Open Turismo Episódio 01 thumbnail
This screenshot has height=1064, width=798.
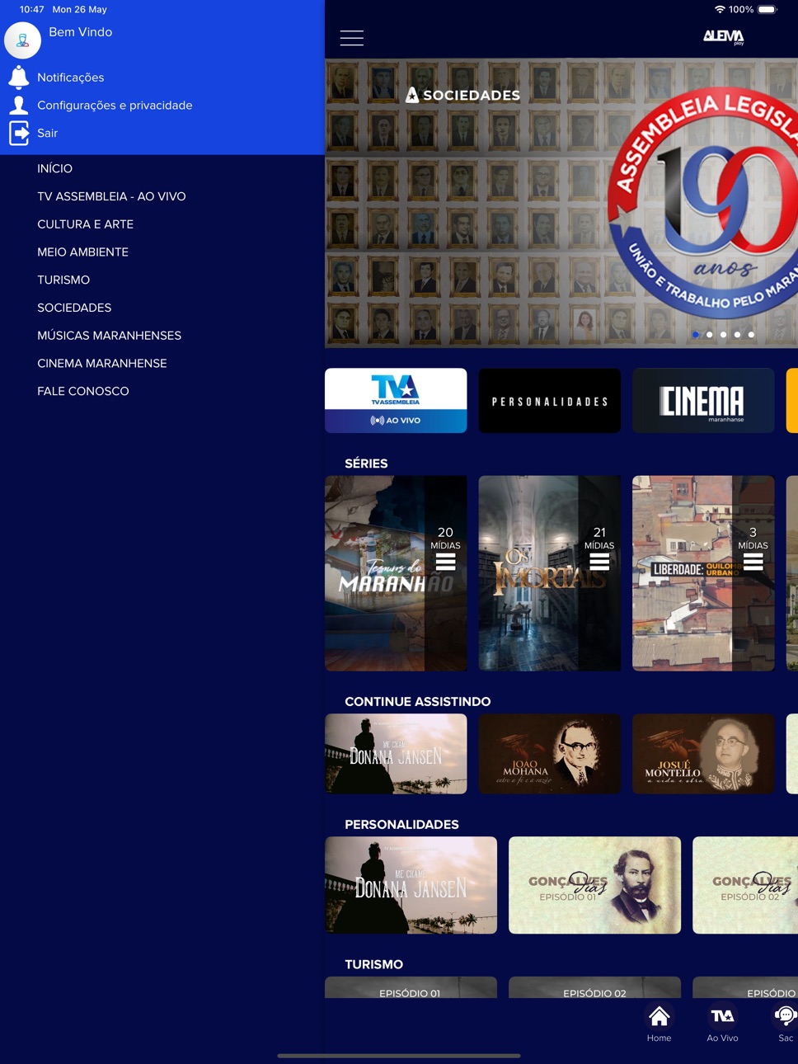[x=411, y=987]
